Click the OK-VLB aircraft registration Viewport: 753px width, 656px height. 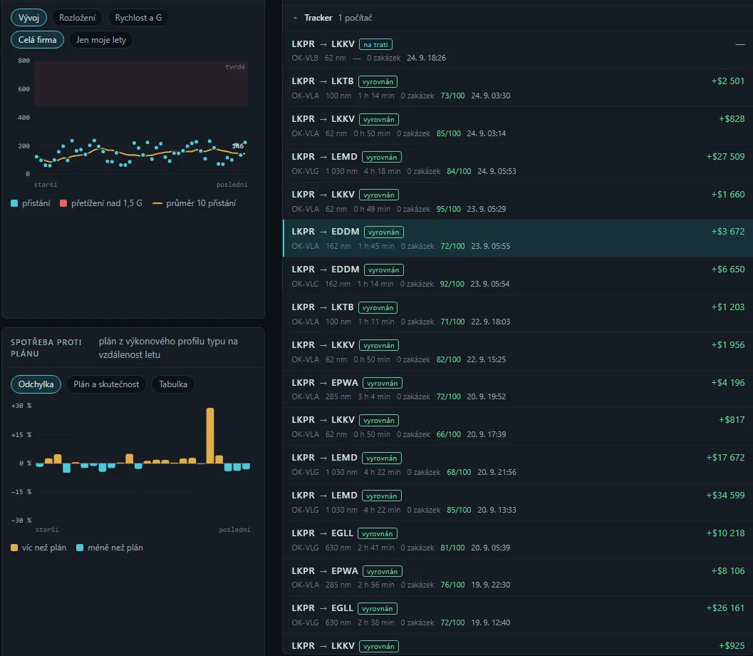click(305, 58)
